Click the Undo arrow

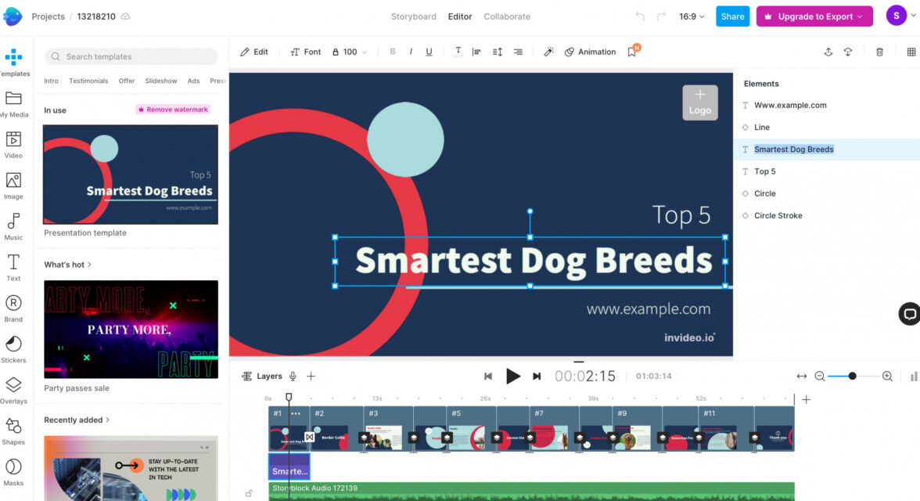(x=640, y=16)
